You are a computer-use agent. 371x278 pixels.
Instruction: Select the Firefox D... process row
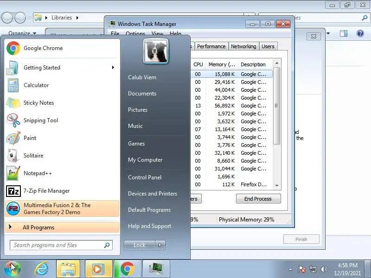[231, 184]
